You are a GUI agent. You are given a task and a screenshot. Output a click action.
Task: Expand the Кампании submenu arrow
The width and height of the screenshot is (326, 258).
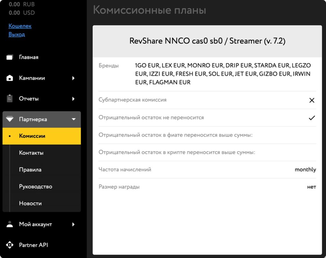(74, 78)
